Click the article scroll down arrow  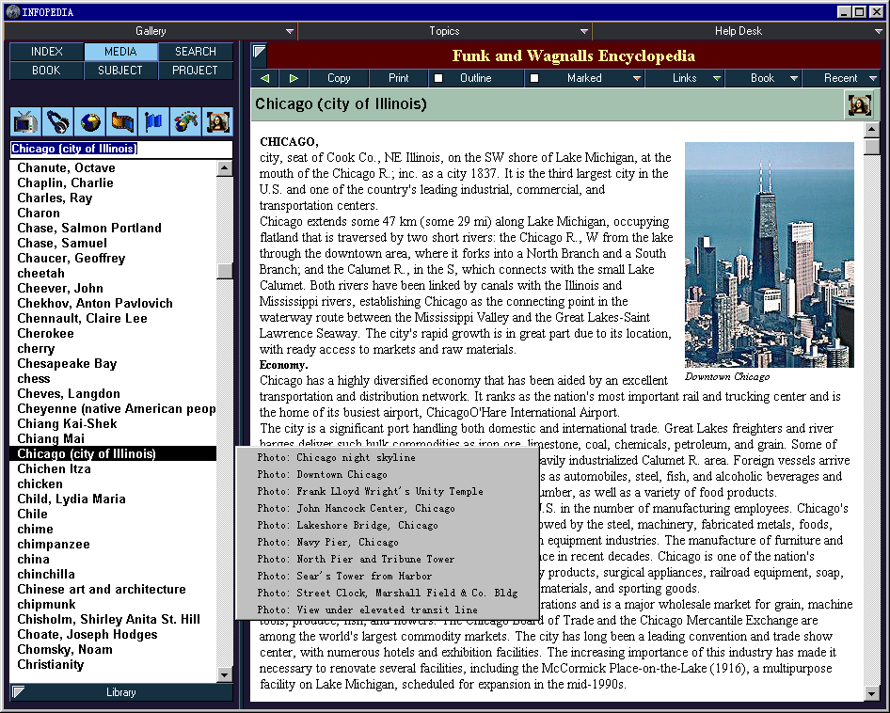872,693
